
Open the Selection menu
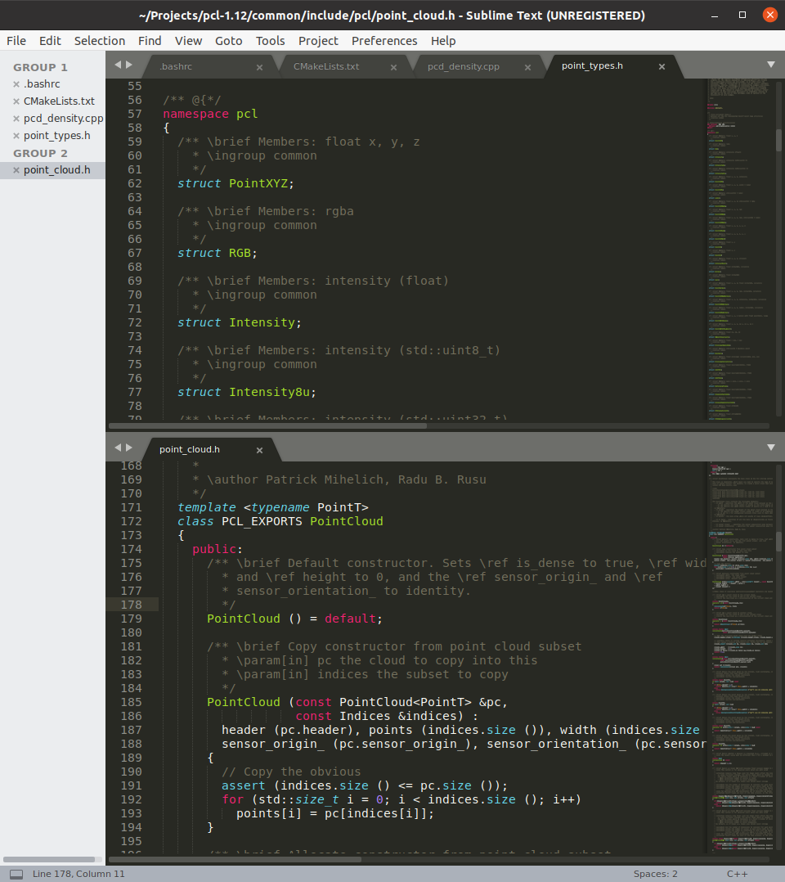click(x=100, y=41)
